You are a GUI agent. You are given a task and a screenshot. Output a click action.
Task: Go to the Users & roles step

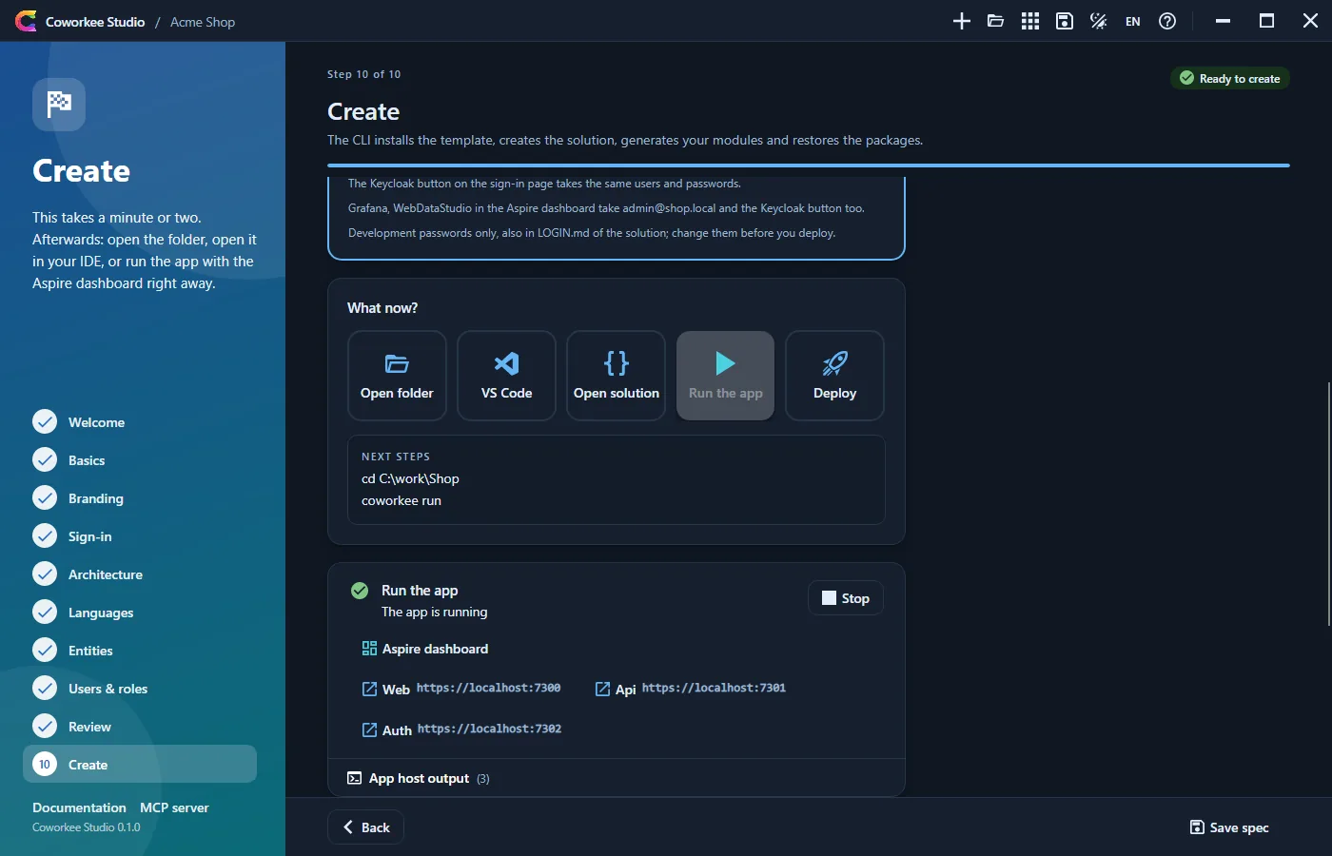pos(140,689)
